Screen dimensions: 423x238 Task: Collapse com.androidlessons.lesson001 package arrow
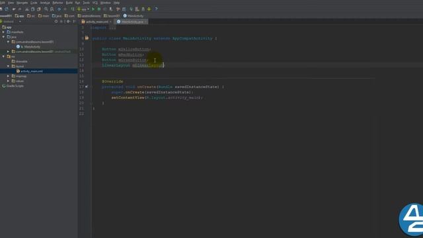9,42
